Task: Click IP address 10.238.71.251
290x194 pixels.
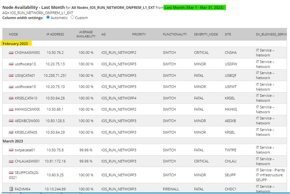Action: (x=55, y=75)
